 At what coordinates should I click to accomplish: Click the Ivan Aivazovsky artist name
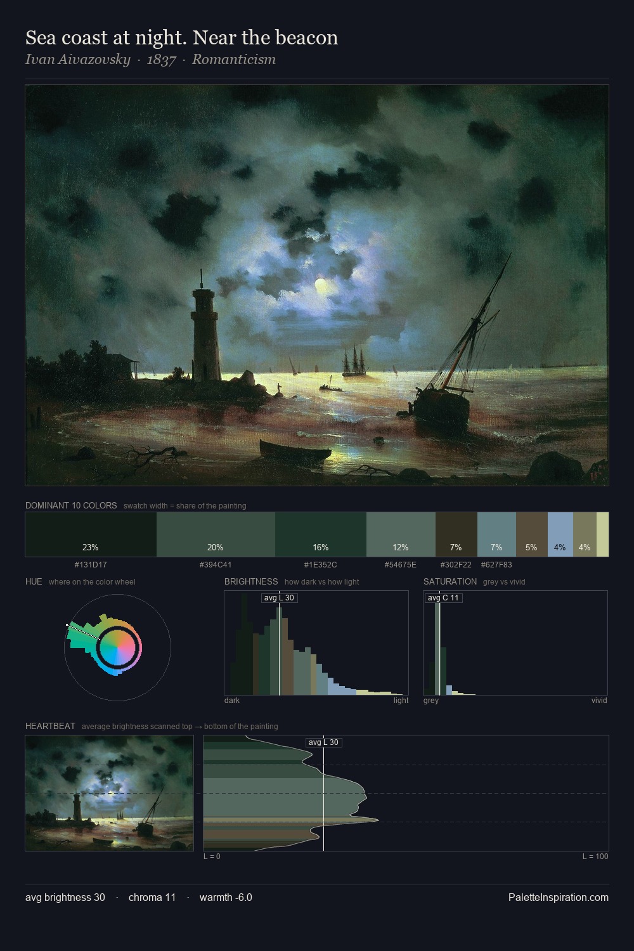[77, 59]
